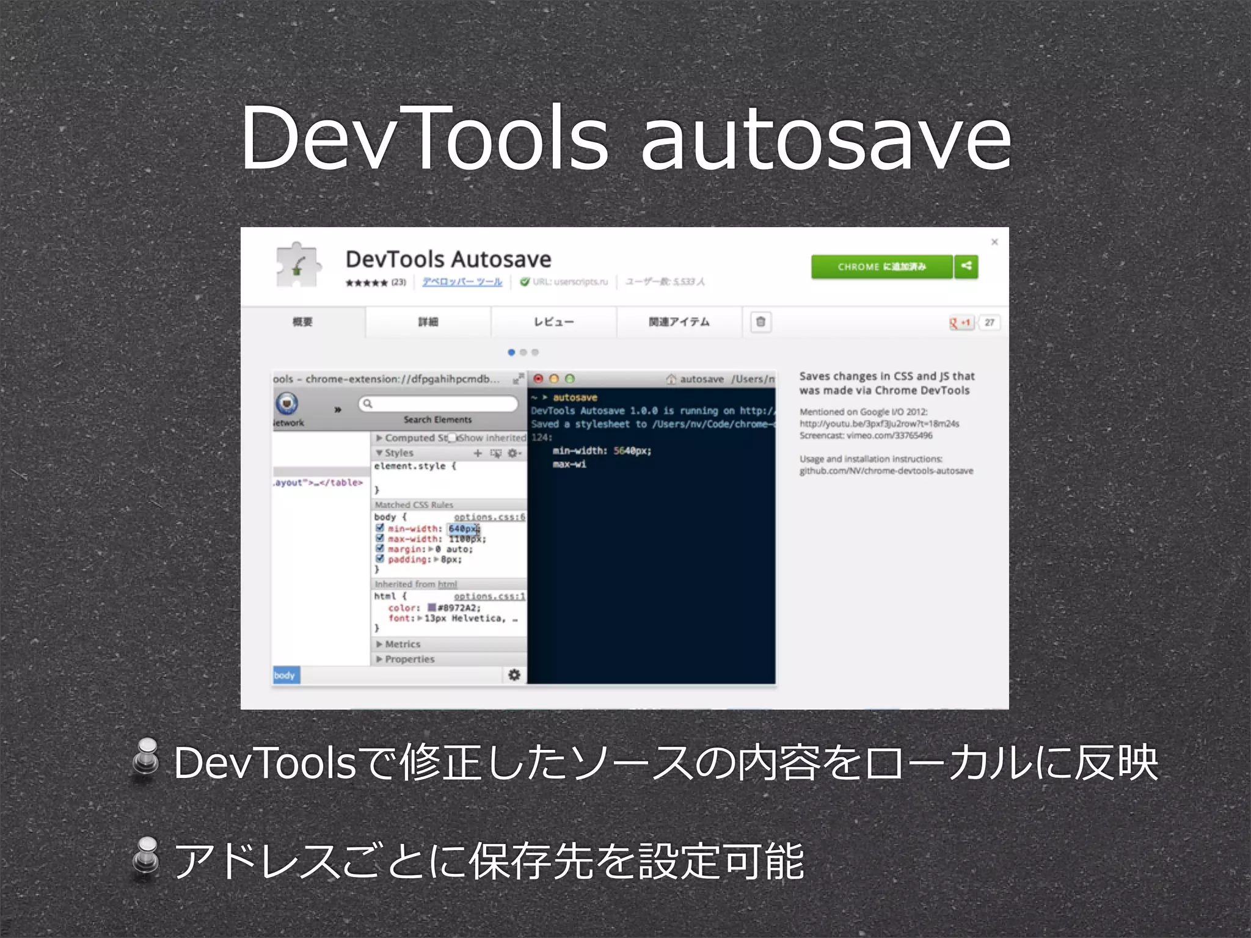The height and width of the screenshot is (938, 1251).
Task: Select the 関連アイテム tab
Action: coord(679,322)
